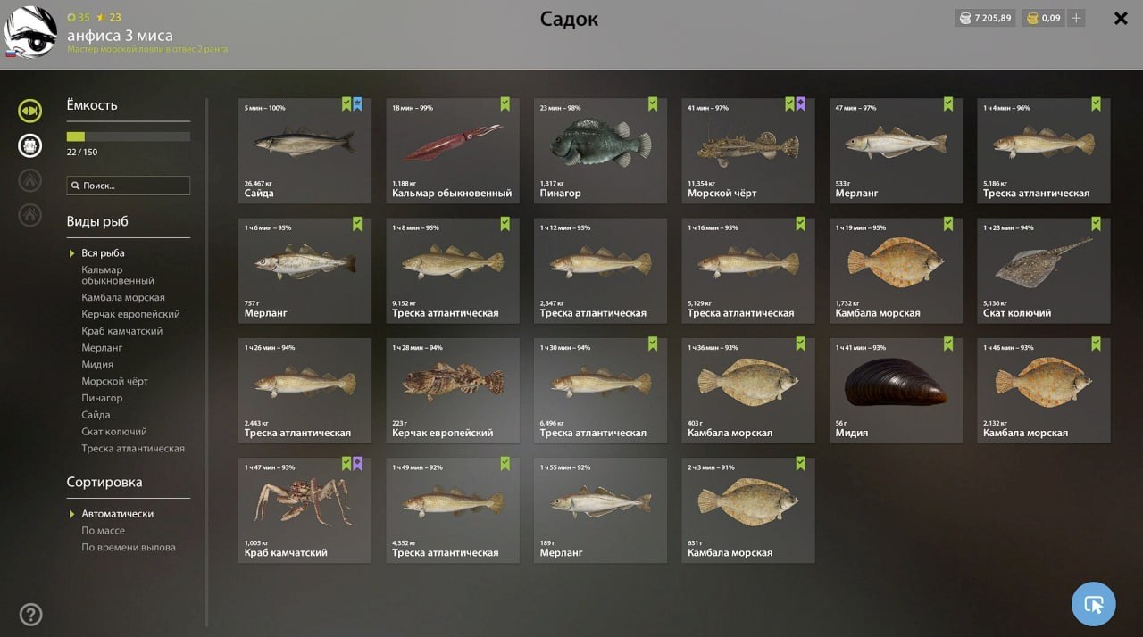Open the fish keepnet sidebar icon
The width and height of the screenshot is (1143, 637).
point(30,112)
